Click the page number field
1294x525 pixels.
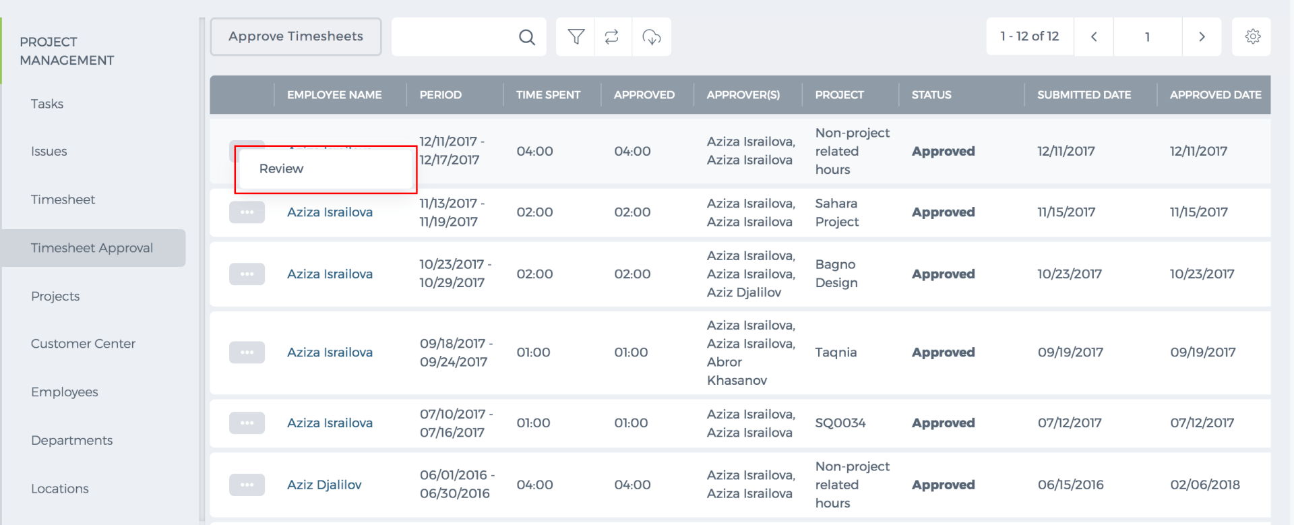1148,36
